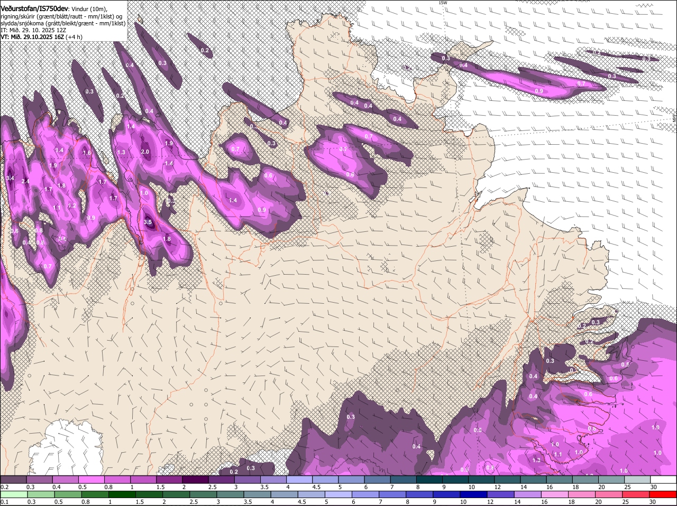Pick the pale green 0.1–0.3 swatch, bottom legend row
Screen dimensions: 677x506
point(13,494)
